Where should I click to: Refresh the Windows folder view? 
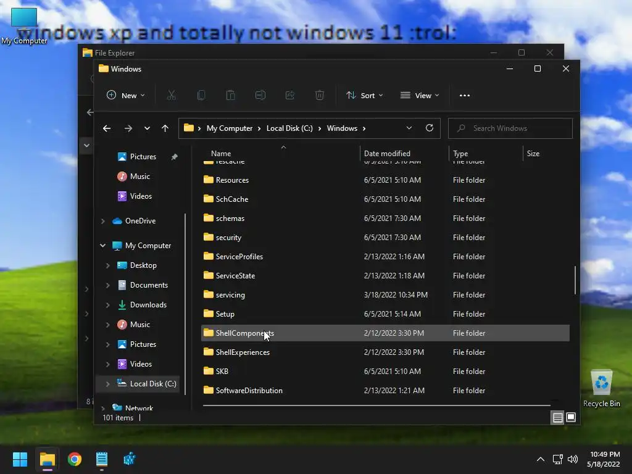430,128
